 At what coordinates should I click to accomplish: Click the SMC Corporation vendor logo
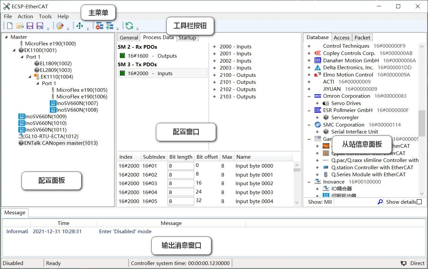tap(318, 125)
